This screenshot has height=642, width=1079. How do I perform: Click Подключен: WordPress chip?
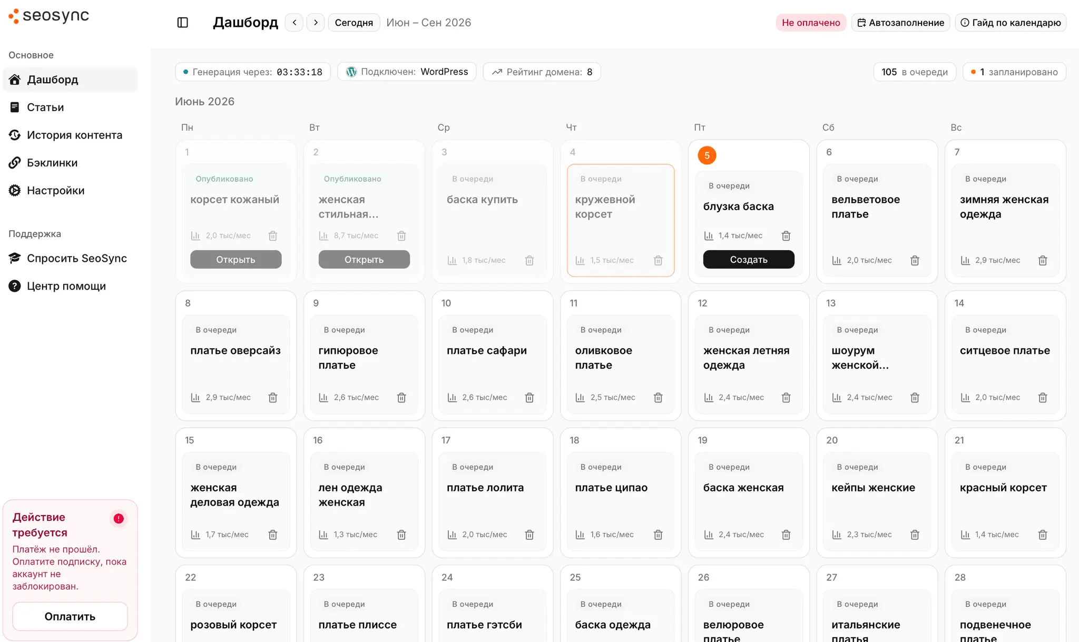pyautogui.click(x=407, y=72)
